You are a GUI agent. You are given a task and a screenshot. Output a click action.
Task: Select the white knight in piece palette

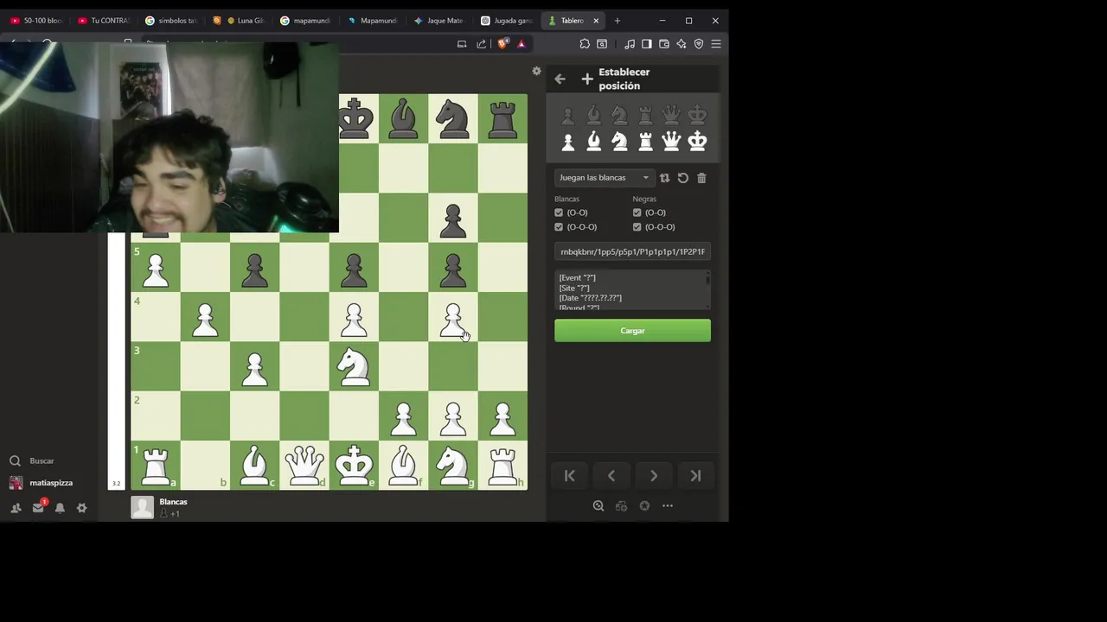[x=619, y=141]
